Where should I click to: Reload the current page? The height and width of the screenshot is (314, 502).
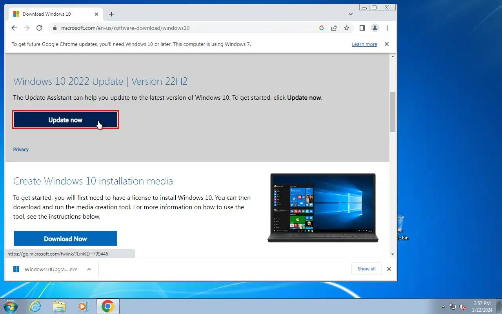coord(39,28)
